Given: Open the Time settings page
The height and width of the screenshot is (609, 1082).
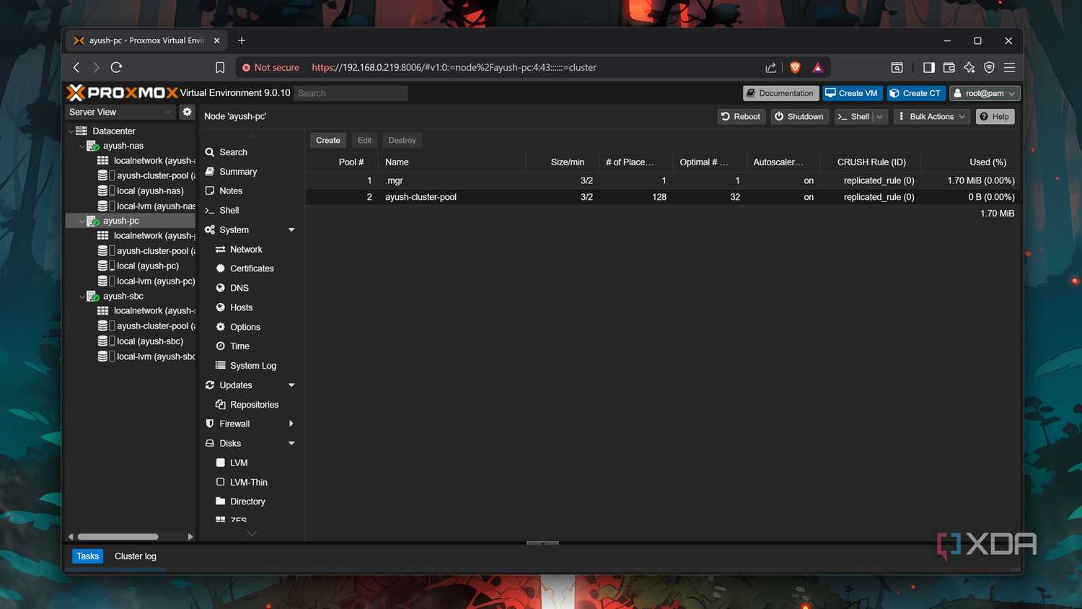Looking at the screenshot, I should point(239,346).
